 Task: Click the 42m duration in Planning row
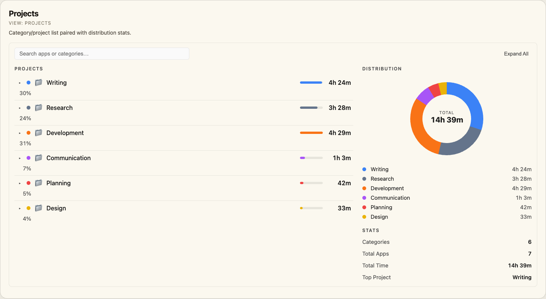pyautogui.click(x=344, y=183)
